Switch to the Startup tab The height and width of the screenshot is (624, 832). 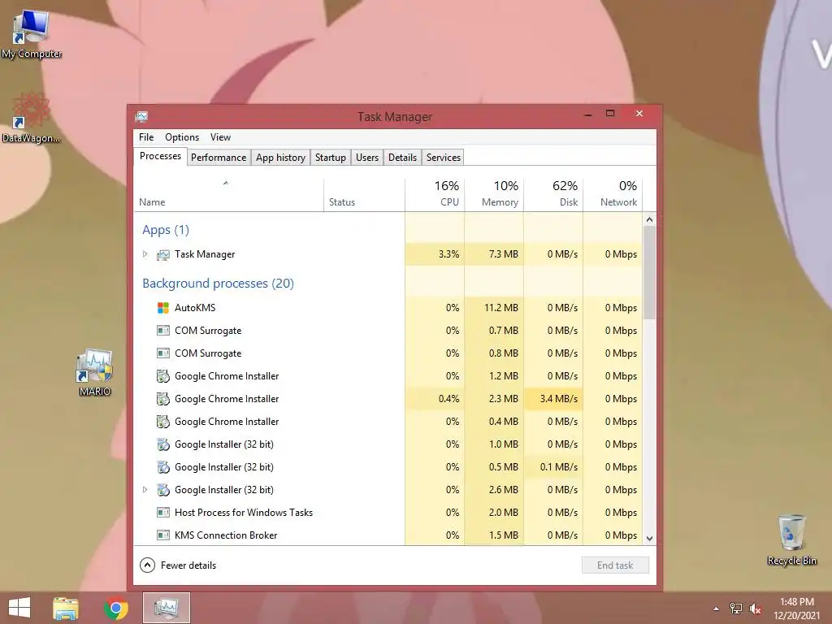coord(330,158)
